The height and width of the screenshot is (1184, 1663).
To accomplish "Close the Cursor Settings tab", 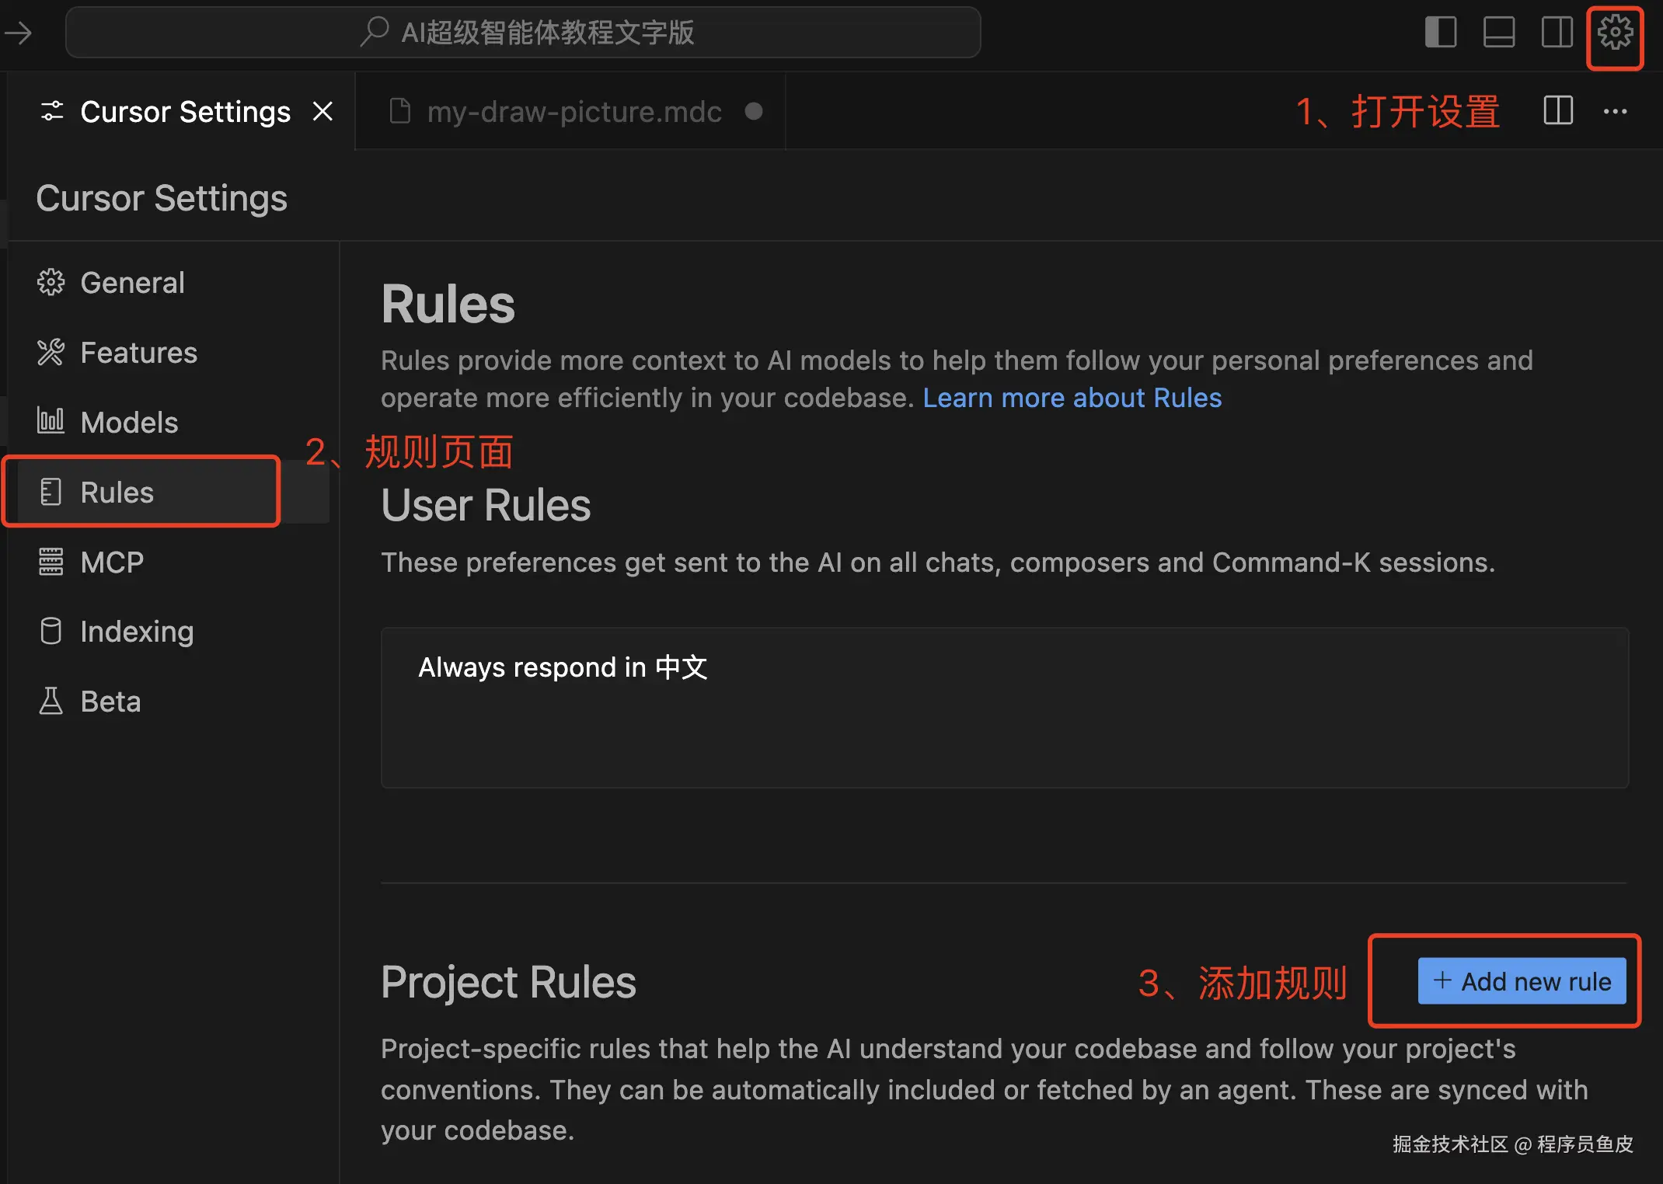I will (x=322, y=112).
